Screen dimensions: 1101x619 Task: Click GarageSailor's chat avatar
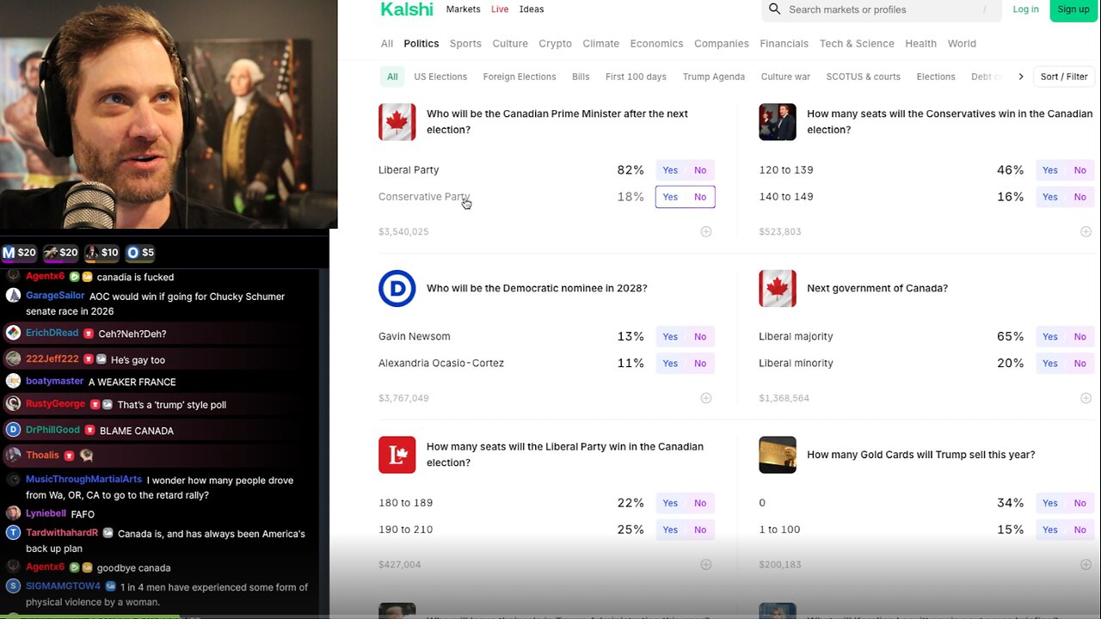point(13,296)
